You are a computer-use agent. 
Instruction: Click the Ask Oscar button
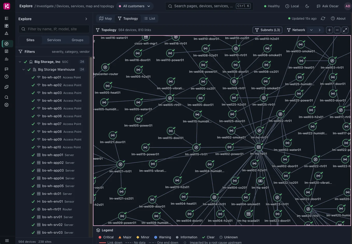point(328,6)
